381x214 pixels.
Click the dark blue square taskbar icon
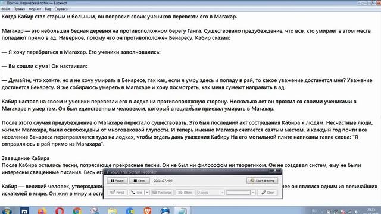24,210
